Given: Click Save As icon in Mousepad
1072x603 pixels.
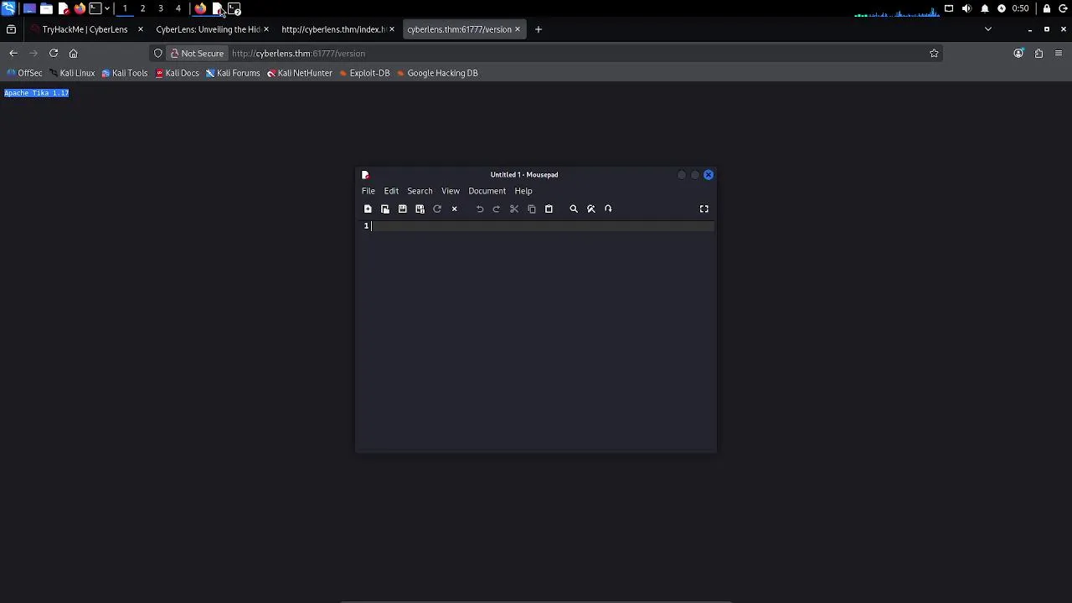Looking at the screenshot, I should (420, 209).
